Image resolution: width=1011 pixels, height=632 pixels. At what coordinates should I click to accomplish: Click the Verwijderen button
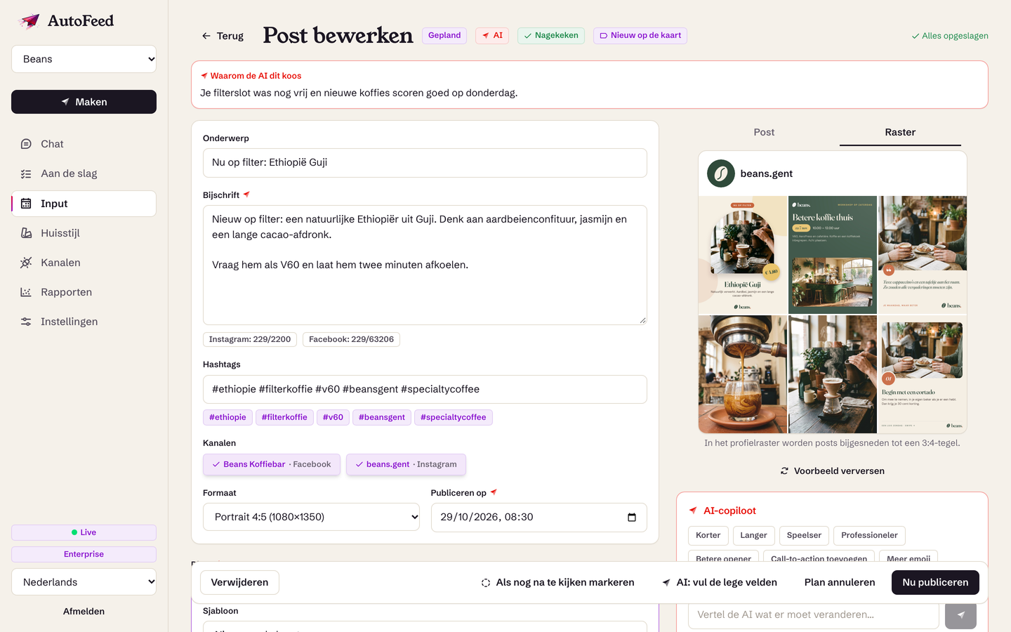239,583
